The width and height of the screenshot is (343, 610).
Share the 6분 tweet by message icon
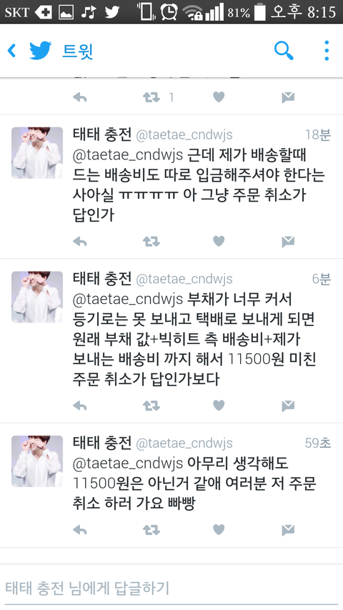coord(288,405)
